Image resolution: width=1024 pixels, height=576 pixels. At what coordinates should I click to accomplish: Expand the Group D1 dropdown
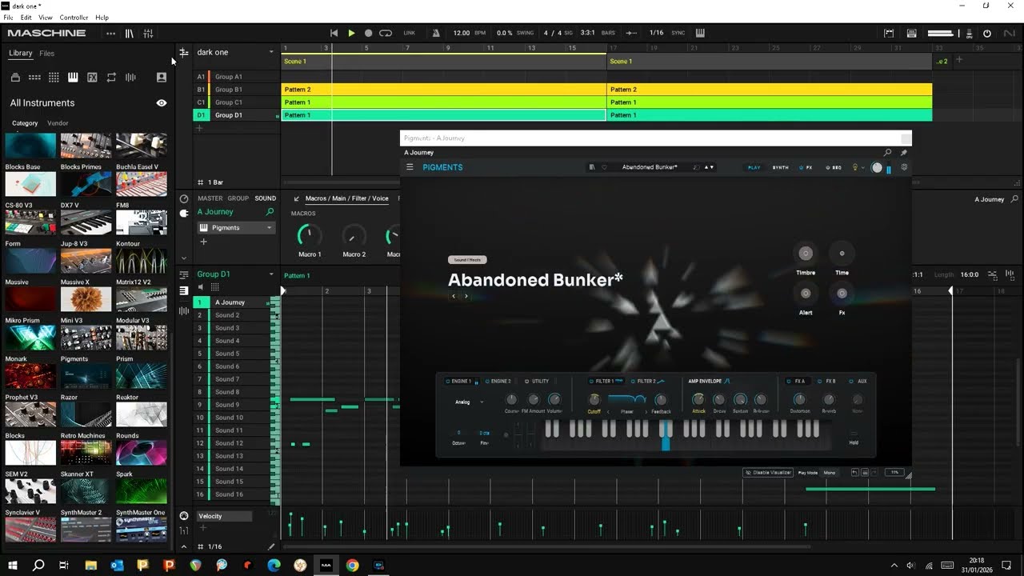[x=271, y=274]
